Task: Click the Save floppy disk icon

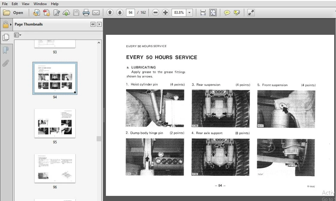Action: tap(76, 13)
